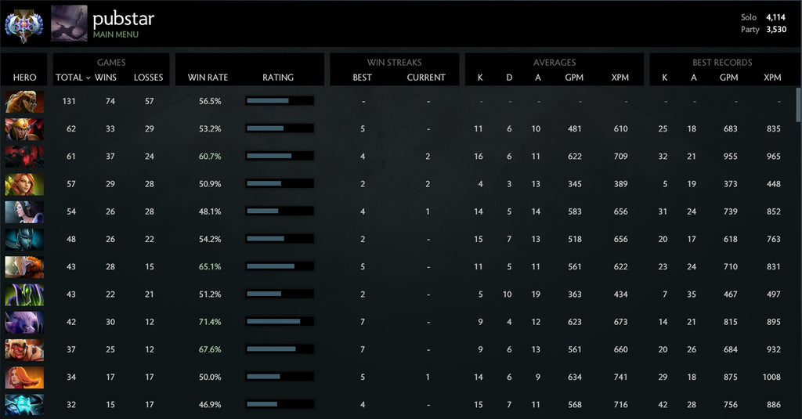Click the Rubick portrait with 51.2% win rate
Image resolution: width=802 pixels, height=419 pixels.
coord(24,294)
